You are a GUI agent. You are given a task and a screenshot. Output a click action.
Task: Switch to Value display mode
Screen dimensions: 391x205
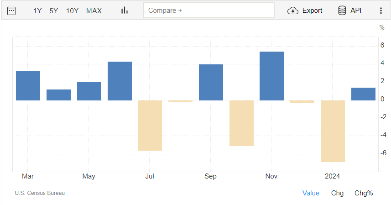click(311, 193)
